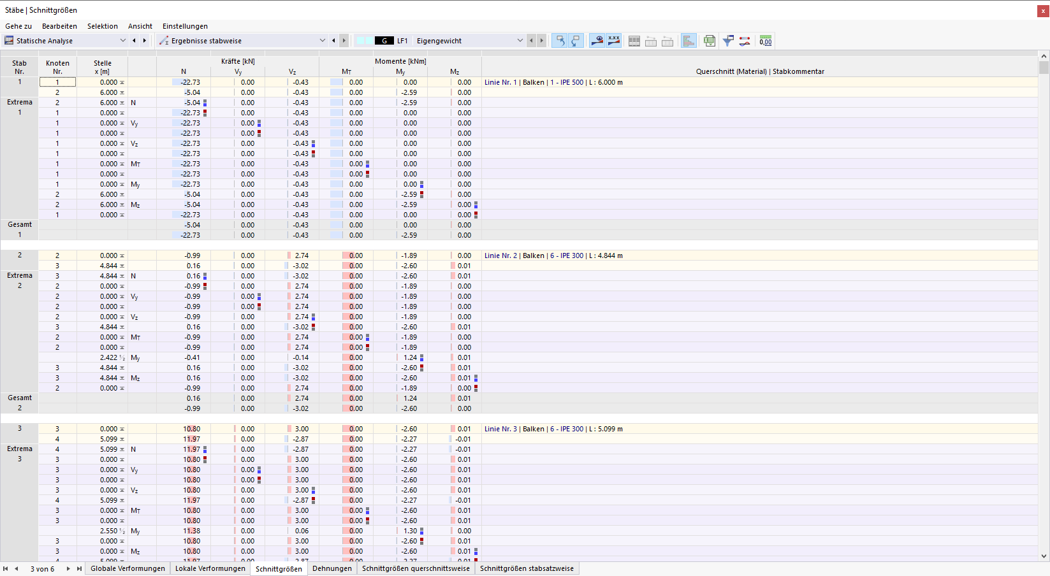Open Schnittgrößen stabsatzweise tab
This screenshot has width=1050, height=576.
pos(527,568)
